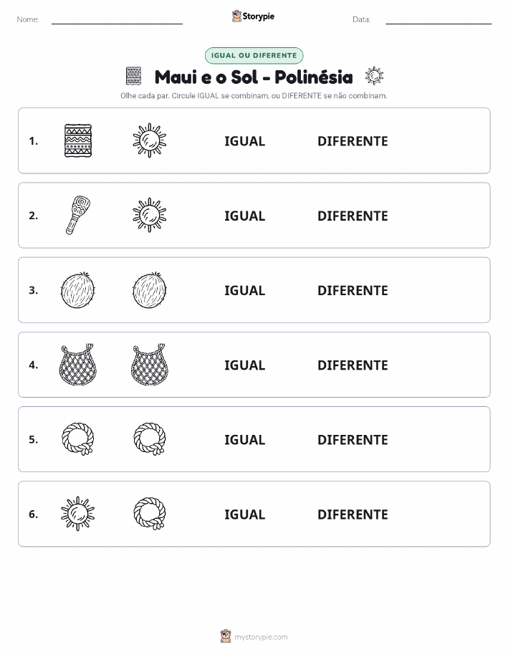Viewport: 508px width, 657px height.
Task: Click the sun icon in row 6
Action: point(78,514)
